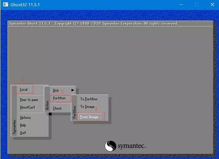Image resolution: width=219 pixels, height=159 pixels.
Task: Select Peer to peer option
Action: [29, 100]
